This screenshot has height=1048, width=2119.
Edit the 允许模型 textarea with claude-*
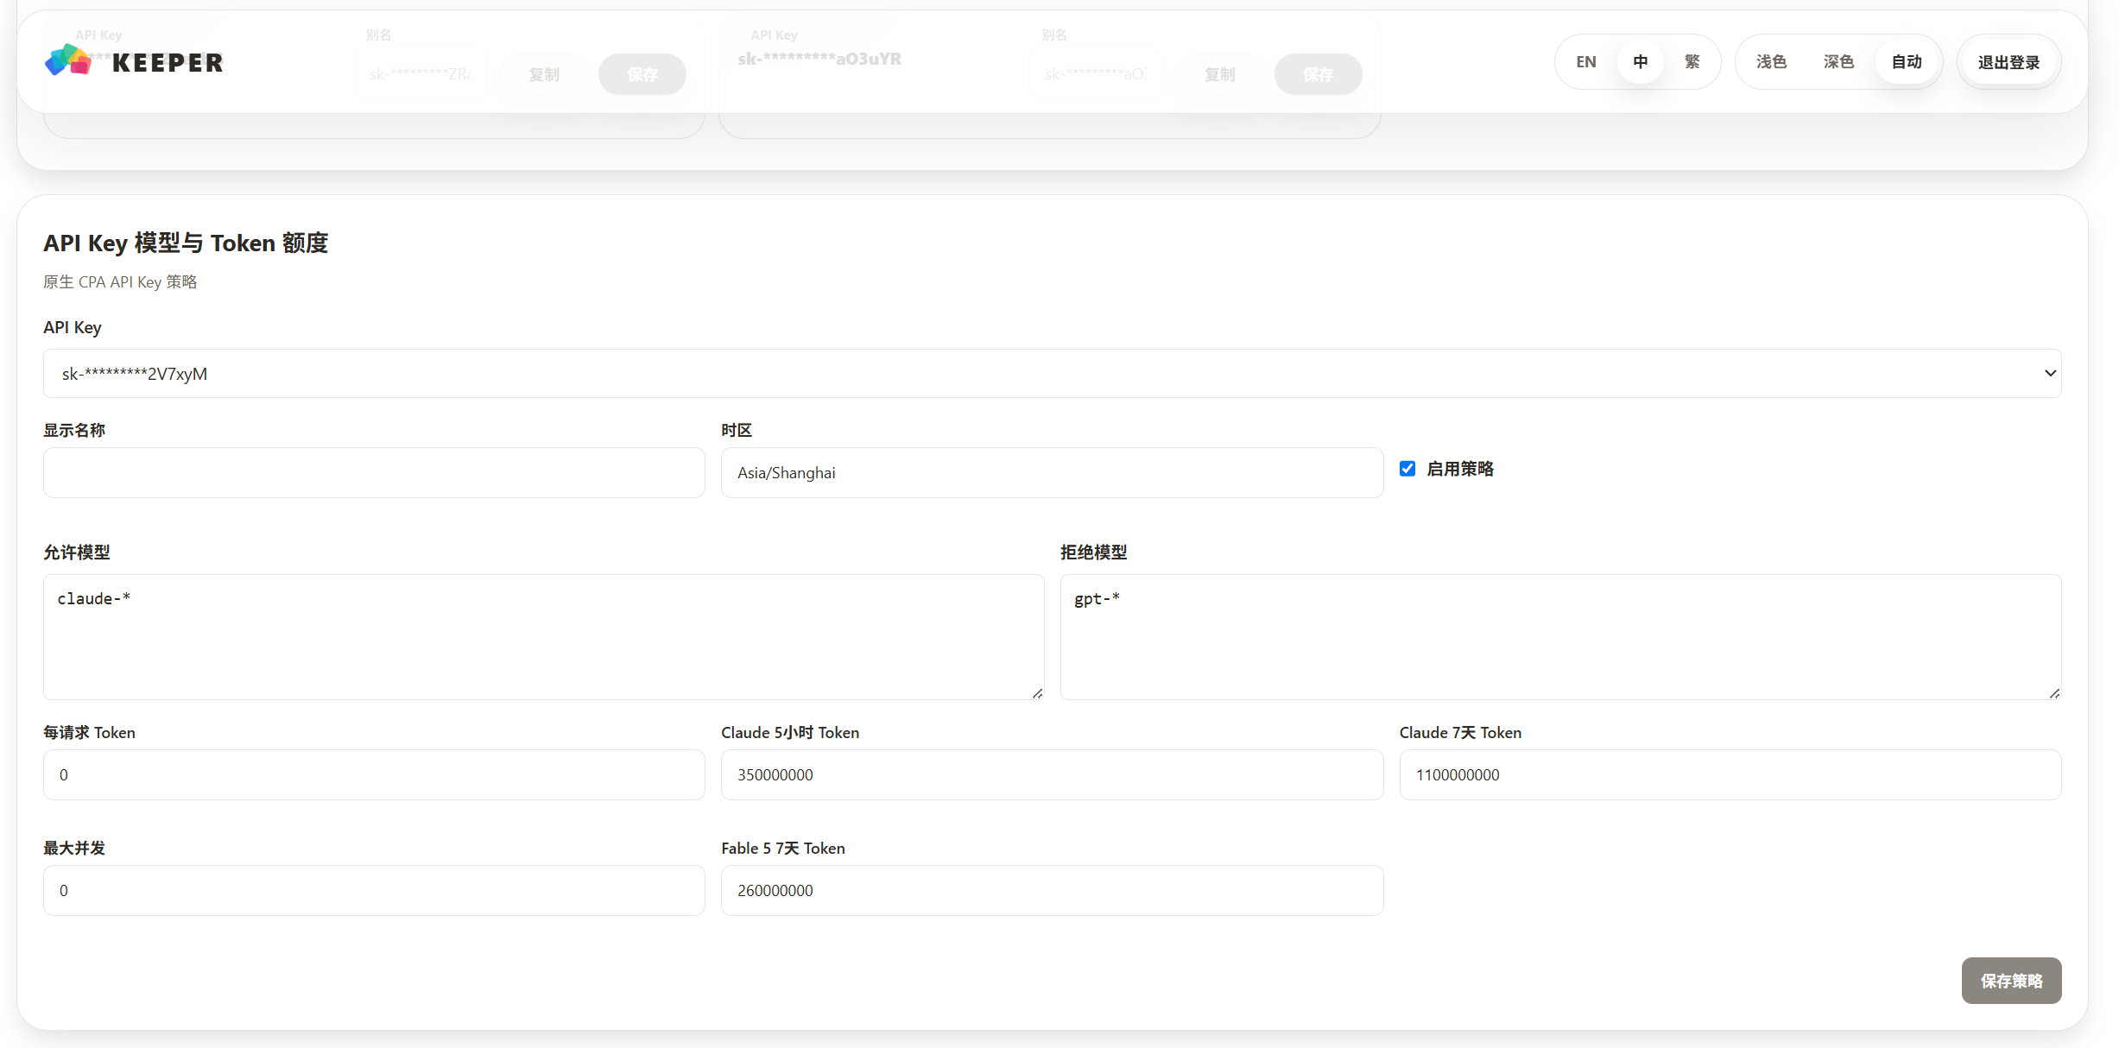pyautogui.click(x=543, y=637)
